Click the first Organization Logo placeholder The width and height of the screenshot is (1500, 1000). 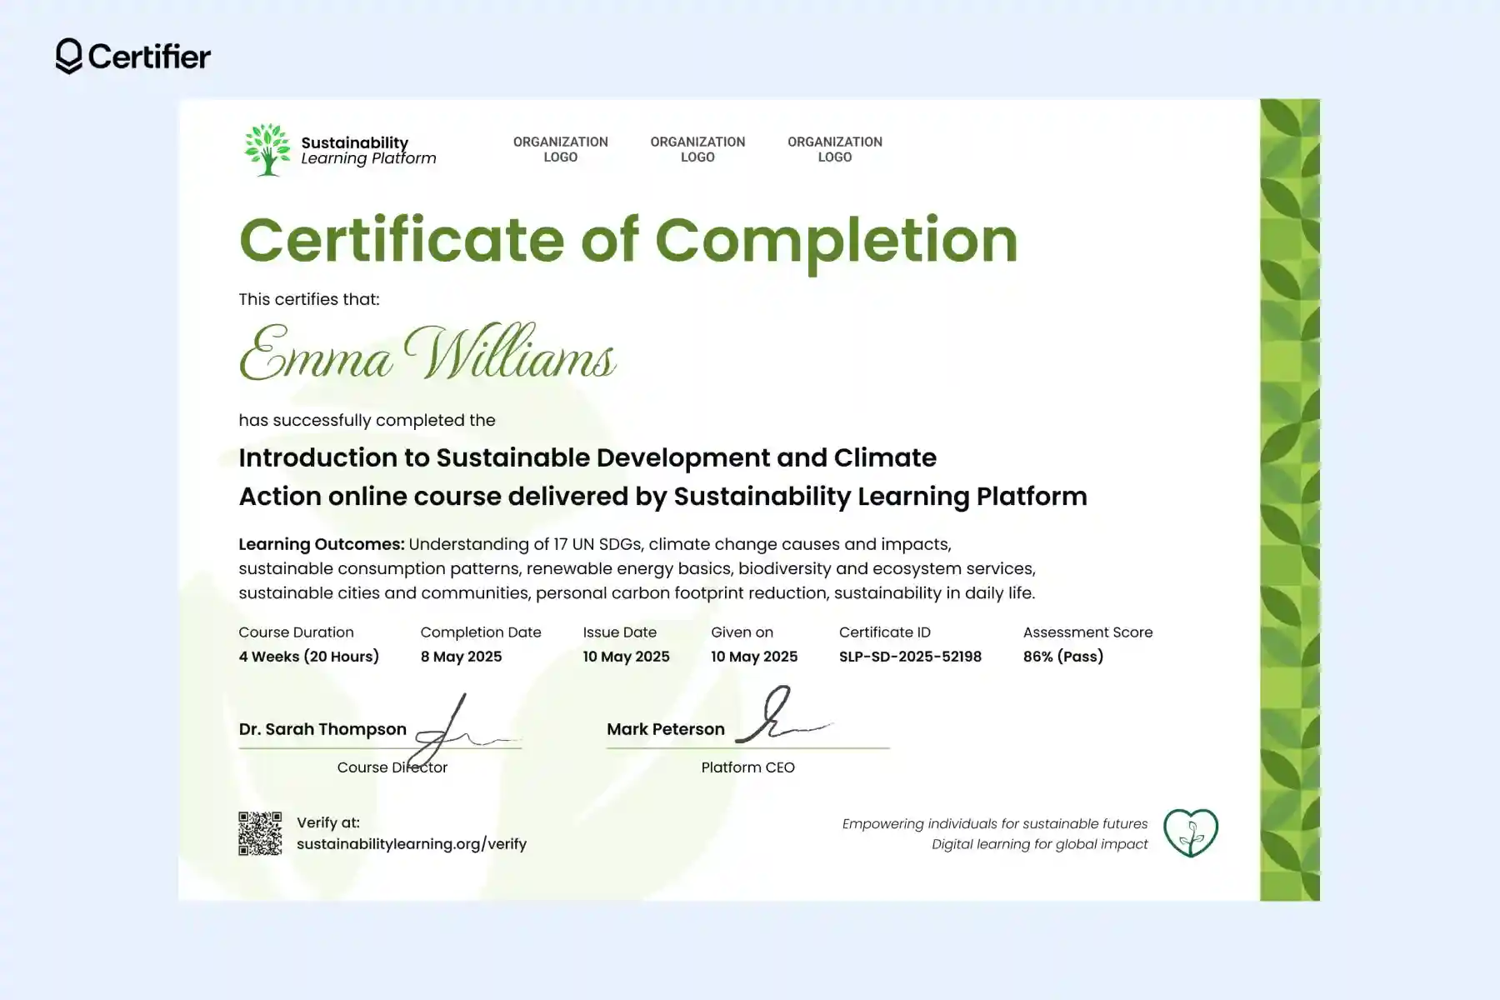point(560,149)
